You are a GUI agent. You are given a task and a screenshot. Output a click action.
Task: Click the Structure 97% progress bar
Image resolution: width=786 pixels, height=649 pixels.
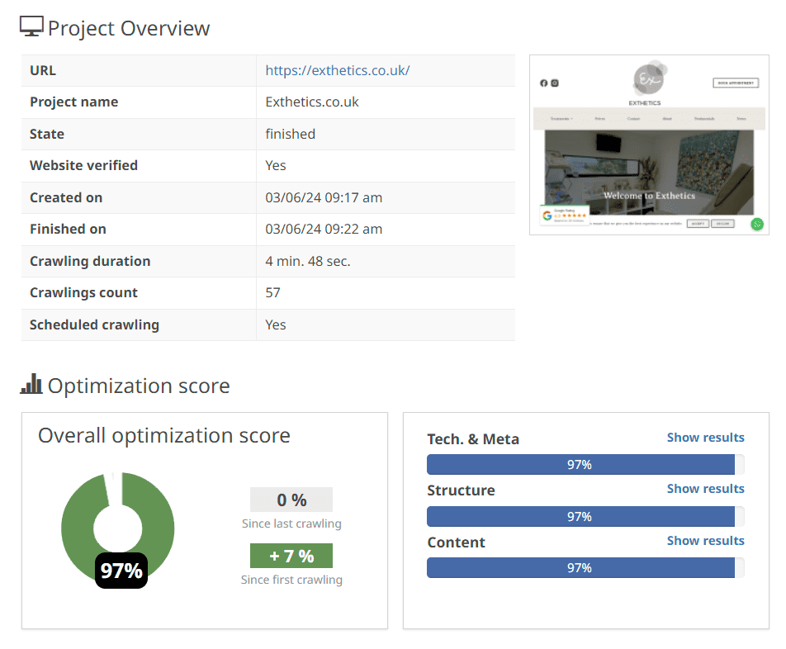(x=580, y=517)
